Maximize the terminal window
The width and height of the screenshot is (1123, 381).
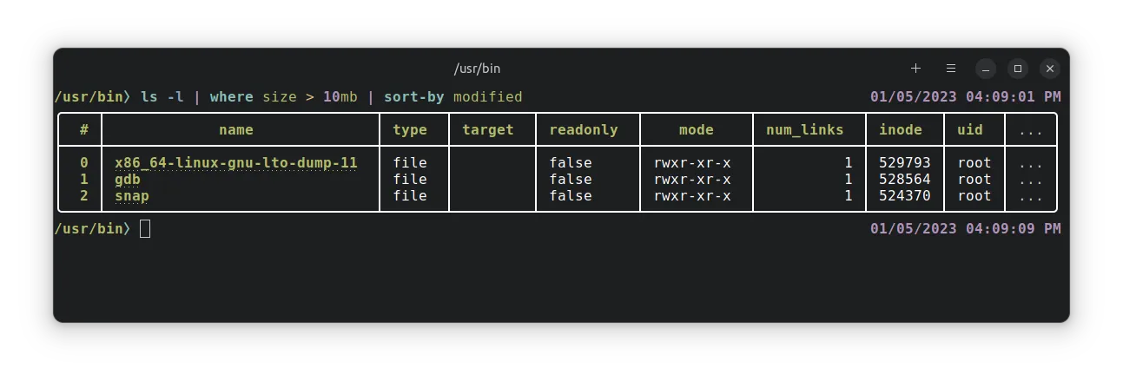[1018, 69]
